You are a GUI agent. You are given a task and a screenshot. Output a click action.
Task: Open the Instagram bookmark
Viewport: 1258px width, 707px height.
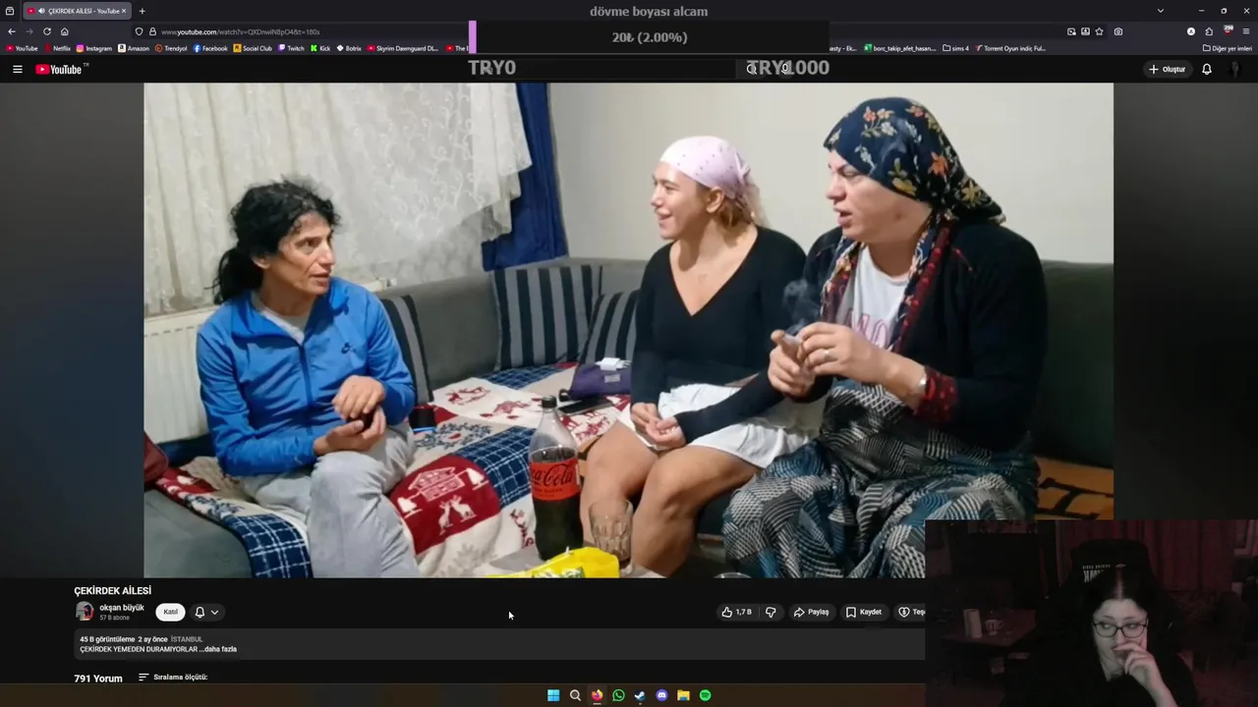click(94, 48)
